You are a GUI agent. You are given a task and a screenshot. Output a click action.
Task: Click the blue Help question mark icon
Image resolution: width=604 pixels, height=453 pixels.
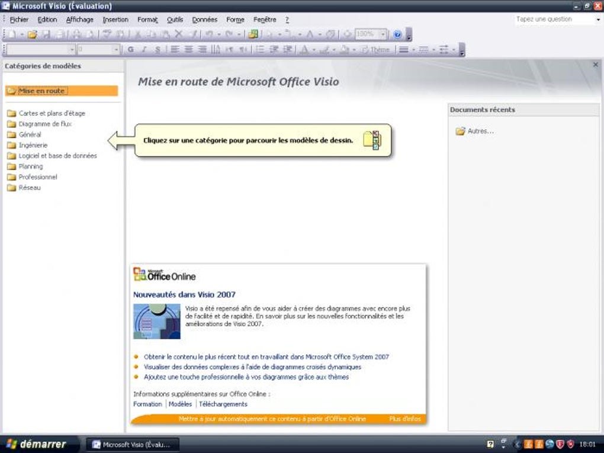click(x=397, y=35)
